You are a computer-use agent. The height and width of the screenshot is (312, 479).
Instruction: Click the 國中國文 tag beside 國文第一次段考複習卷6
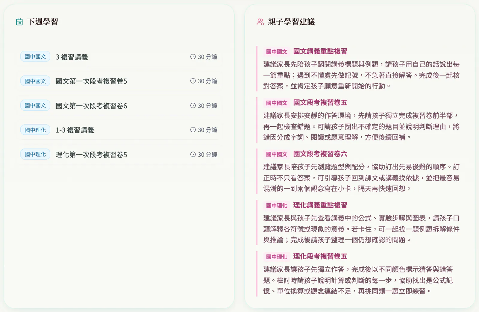pos(35,105)
